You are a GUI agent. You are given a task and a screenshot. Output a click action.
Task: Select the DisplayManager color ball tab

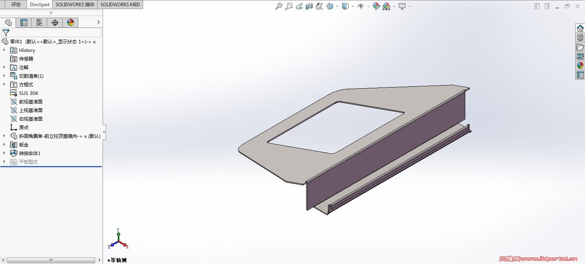click(71, 23)
